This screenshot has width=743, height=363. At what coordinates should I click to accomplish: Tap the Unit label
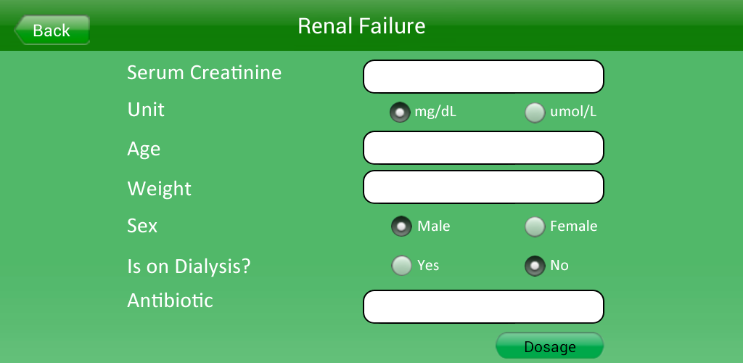click(146, 110)
